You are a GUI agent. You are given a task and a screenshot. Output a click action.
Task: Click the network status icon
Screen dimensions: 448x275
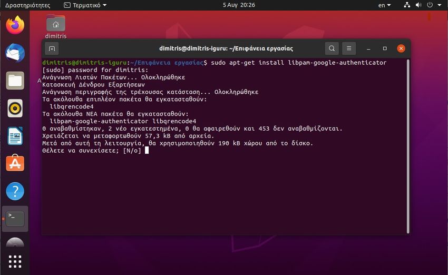click(x=407, y=5)
